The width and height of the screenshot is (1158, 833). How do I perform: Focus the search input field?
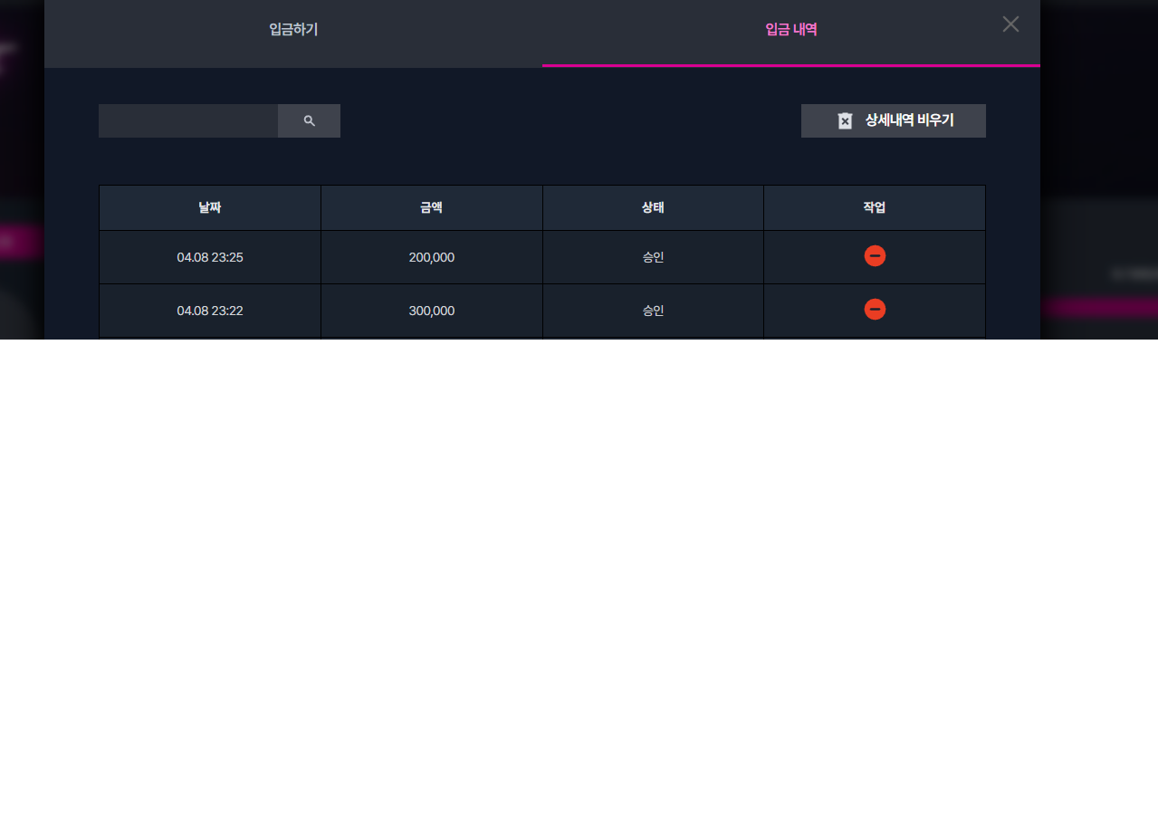[x=188, y=120]
